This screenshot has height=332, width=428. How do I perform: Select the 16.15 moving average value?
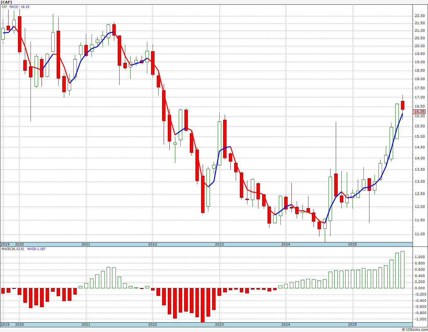tap(25, 7)
